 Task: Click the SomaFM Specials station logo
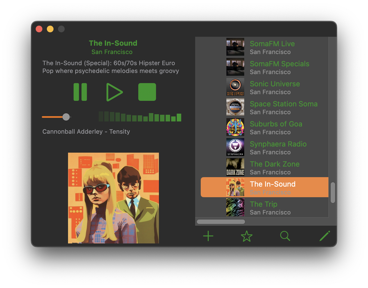(x=235, y=67)
